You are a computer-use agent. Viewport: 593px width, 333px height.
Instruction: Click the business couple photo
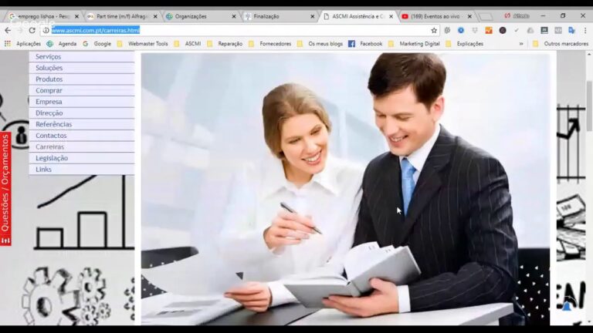(x=345, y=189)
